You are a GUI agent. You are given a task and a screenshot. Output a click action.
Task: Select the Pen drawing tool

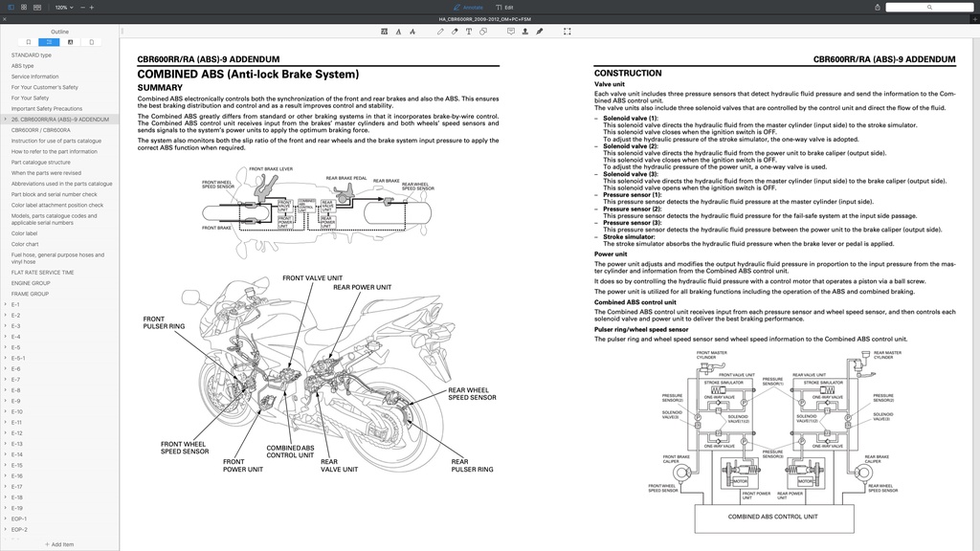440,32
